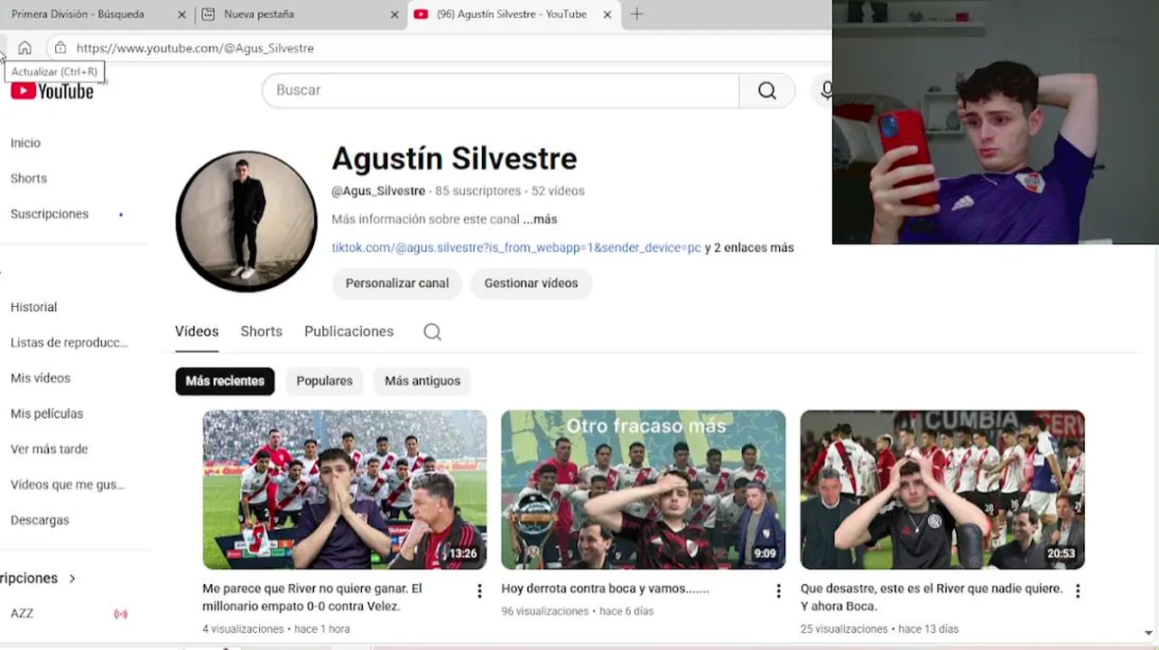This screenshot has height=650, width=1159.
Task: Click the browser address bar URL
Action: click(195, 48)
